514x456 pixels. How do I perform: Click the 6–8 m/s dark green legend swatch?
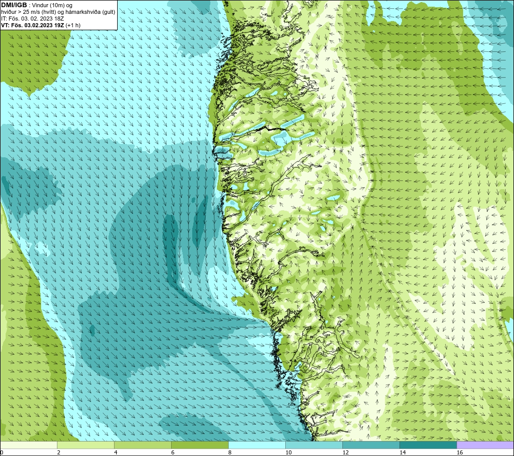pos(199,445)
